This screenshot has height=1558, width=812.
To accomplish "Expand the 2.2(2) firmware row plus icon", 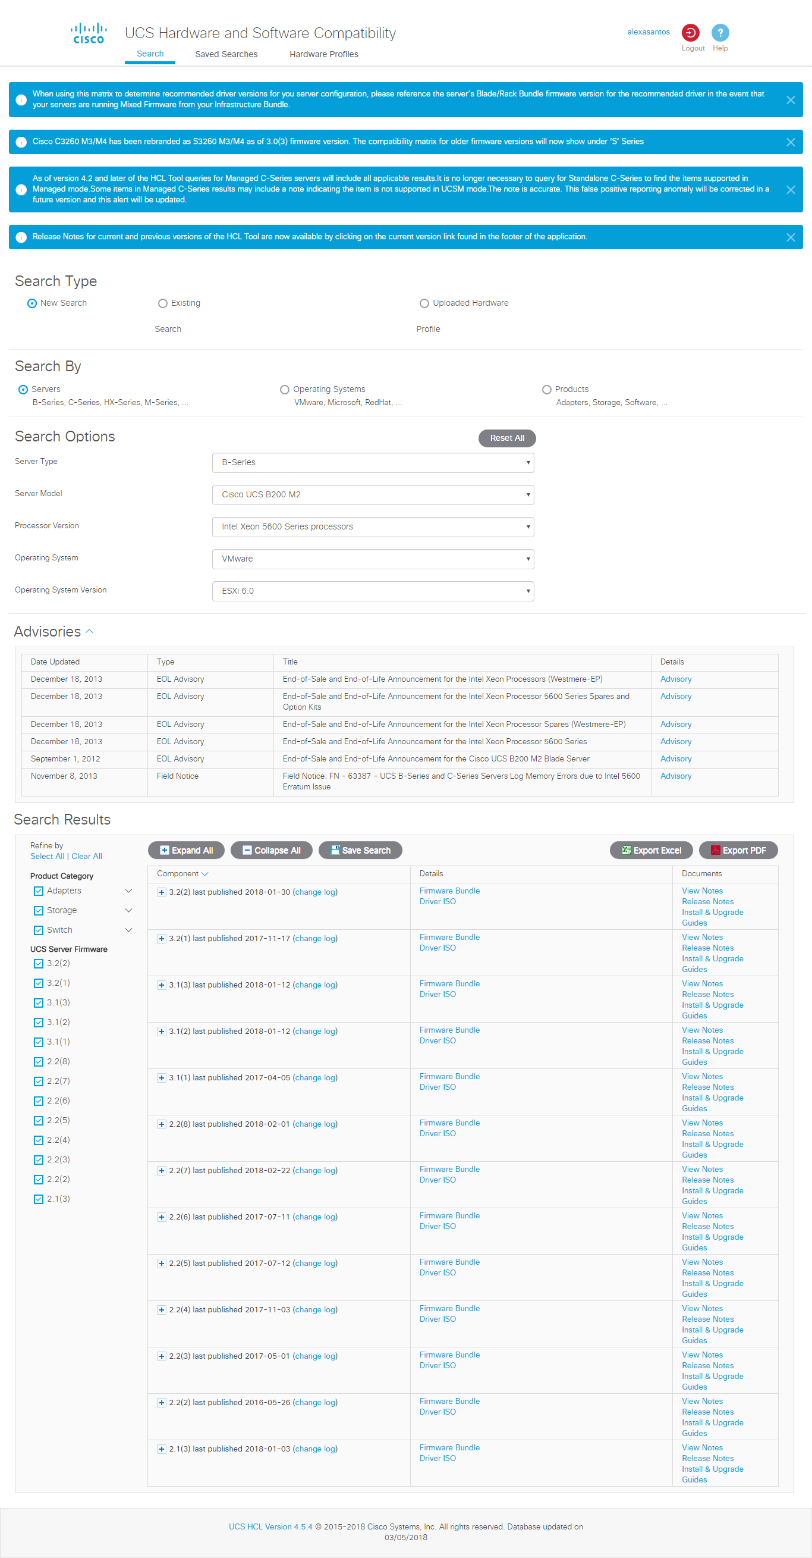I will pos(161,1403).
